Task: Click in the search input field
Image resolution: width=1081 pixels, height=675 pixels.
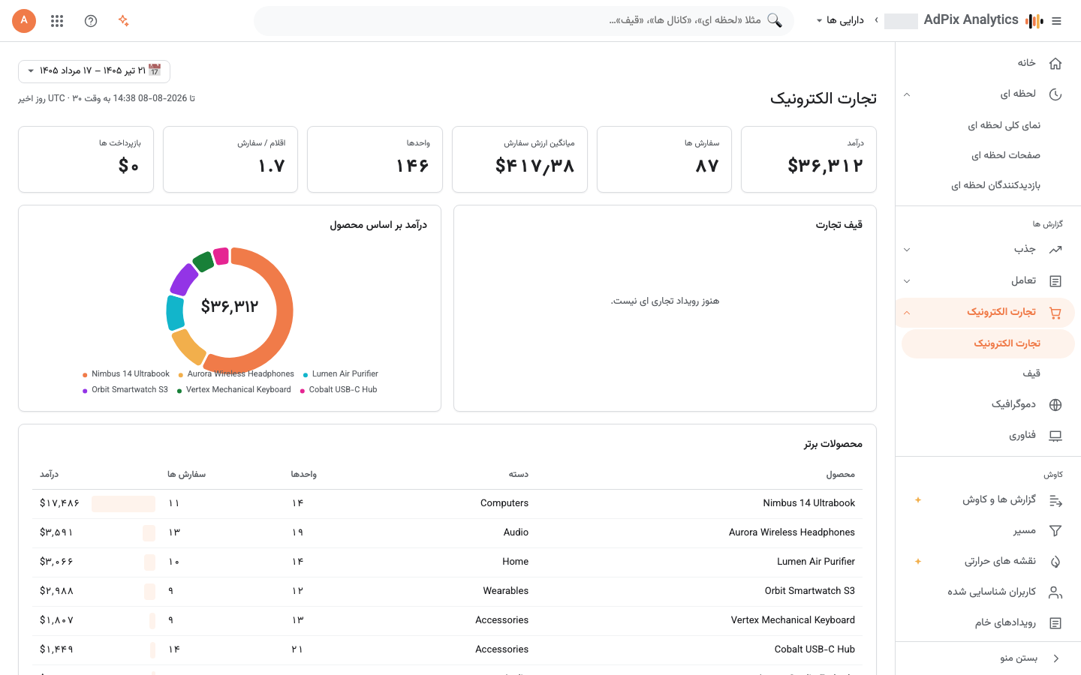Action: 524,21
